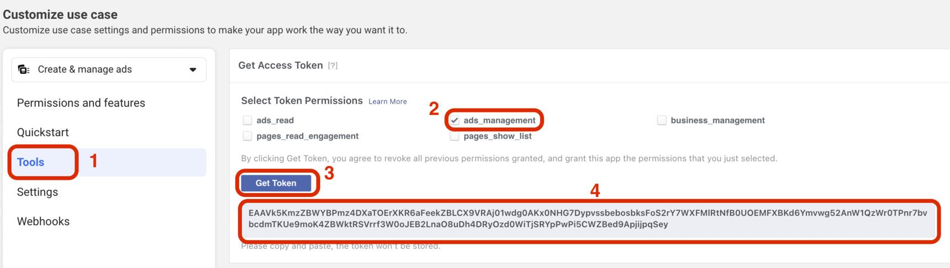The width and height of the screenshot is (950, 268).
Task: Enable pages_read_engagement permission
Action: 247,136
